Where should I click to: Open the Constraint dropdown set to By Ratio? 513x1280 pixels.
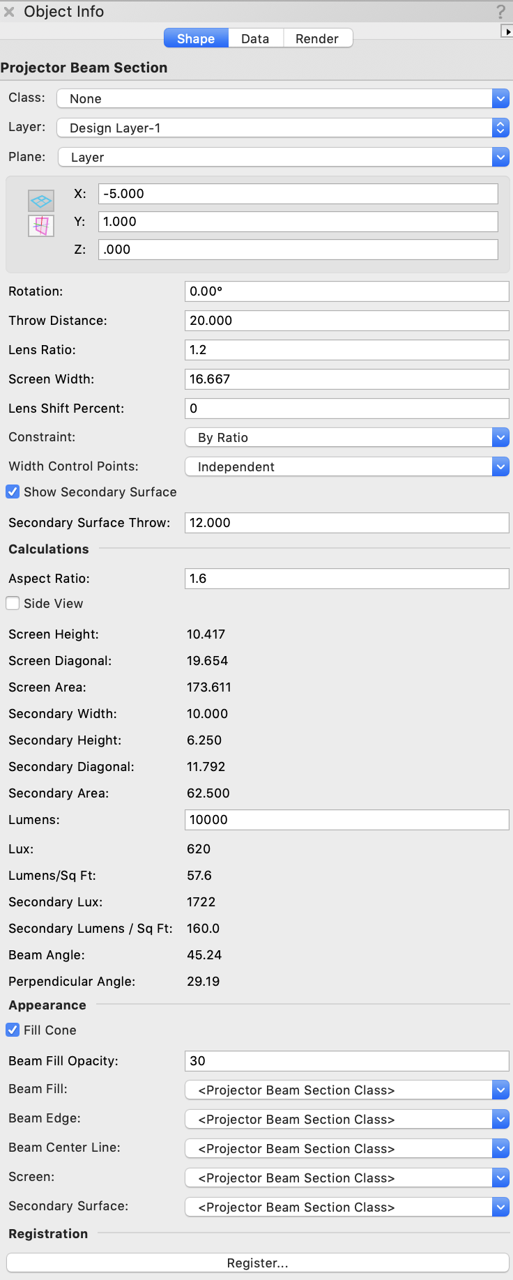tap(346, 438)
